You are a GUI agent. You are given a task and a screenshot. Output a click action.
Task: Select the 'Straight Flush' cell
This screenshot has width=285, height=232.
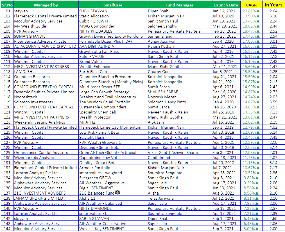(113, 138)
